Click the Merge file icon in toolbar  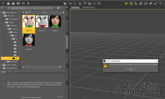[13, 3]
